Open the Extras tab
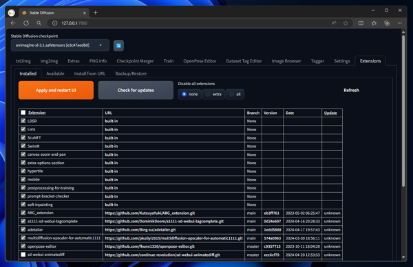 (x=74, y=61)
